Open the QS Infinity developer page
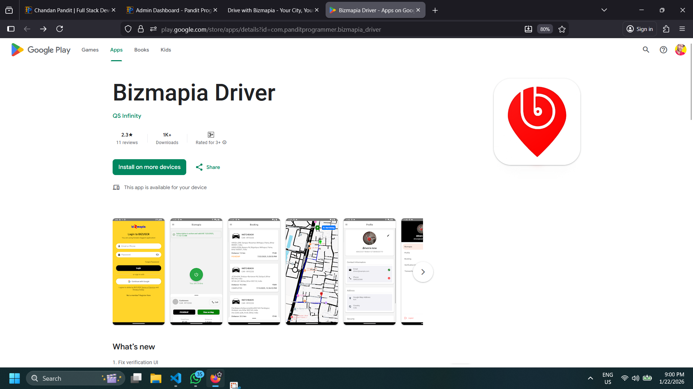The image size is (693, 389). (x=127, y=116)
